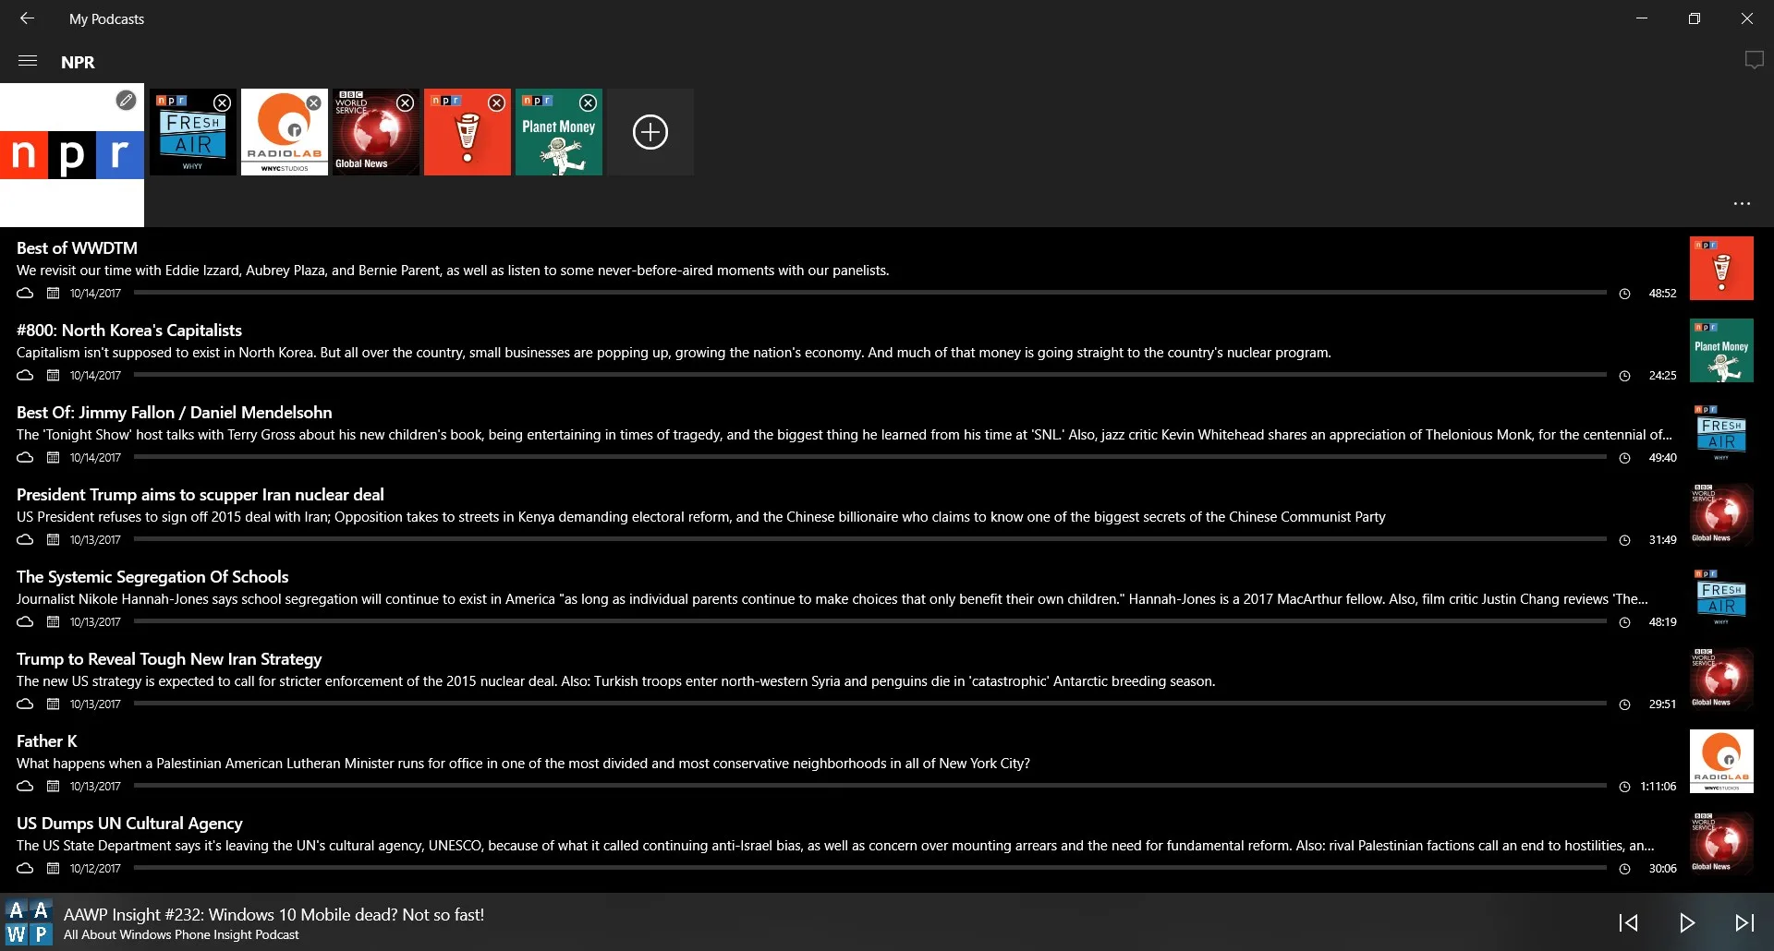1774x951 pixels.
Task: Add a podcast with the plus tile
Action: tap(650, 132)
